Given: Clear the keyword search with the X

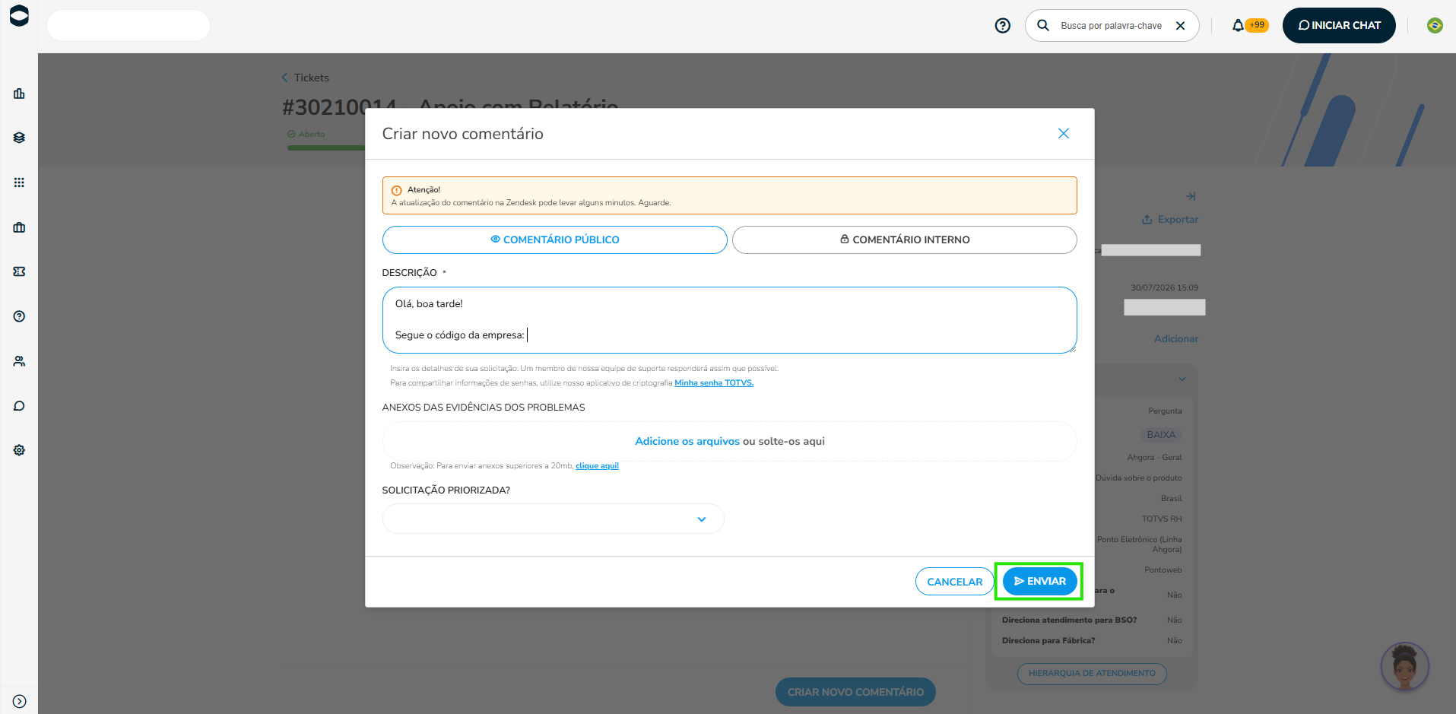Looking at the screenshot, I should tap(1180, 26).
